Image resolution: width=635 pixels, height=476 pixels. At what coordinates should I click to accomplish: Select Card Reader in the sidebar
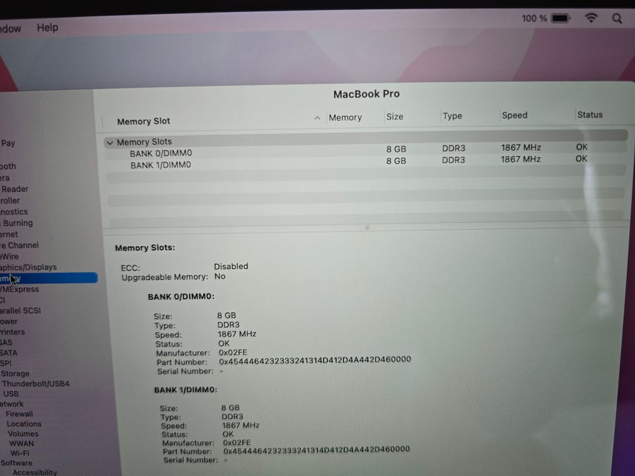(x=15, y=189)
